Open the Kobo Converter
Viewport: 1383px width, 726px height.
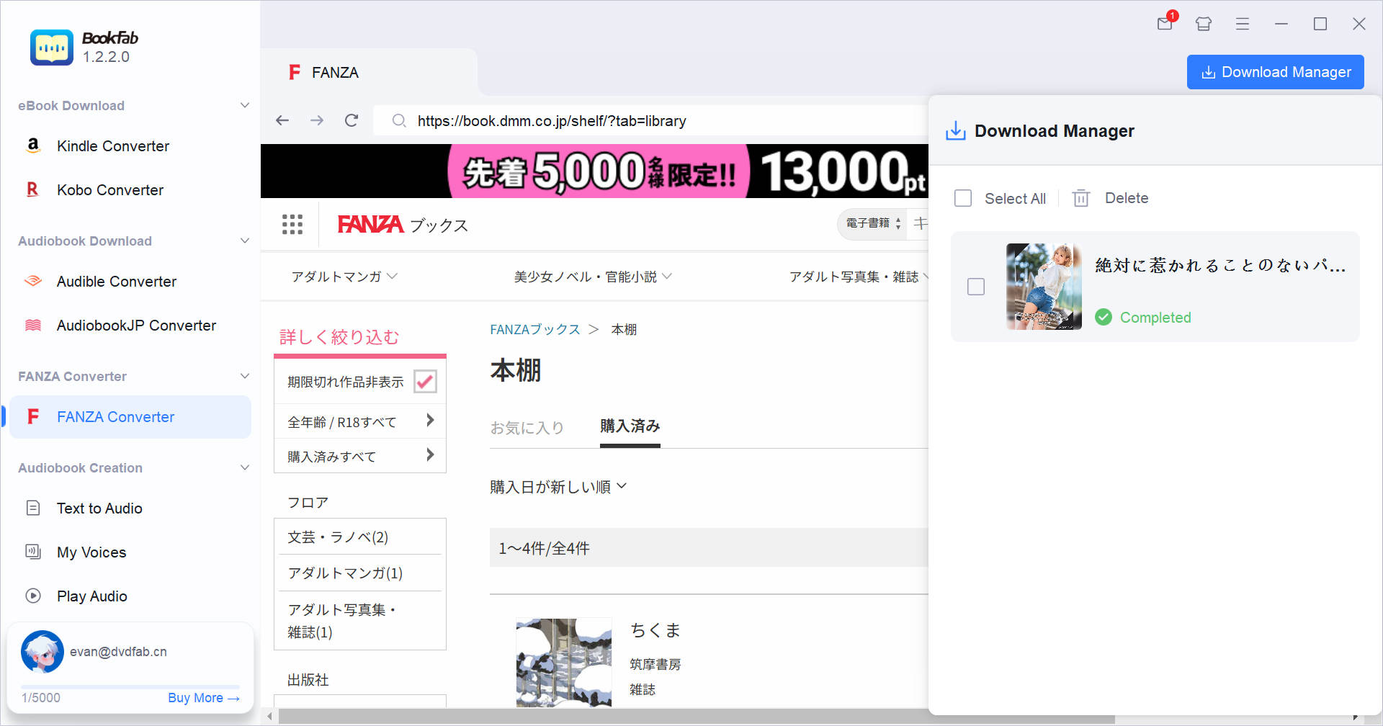point(109,189)
